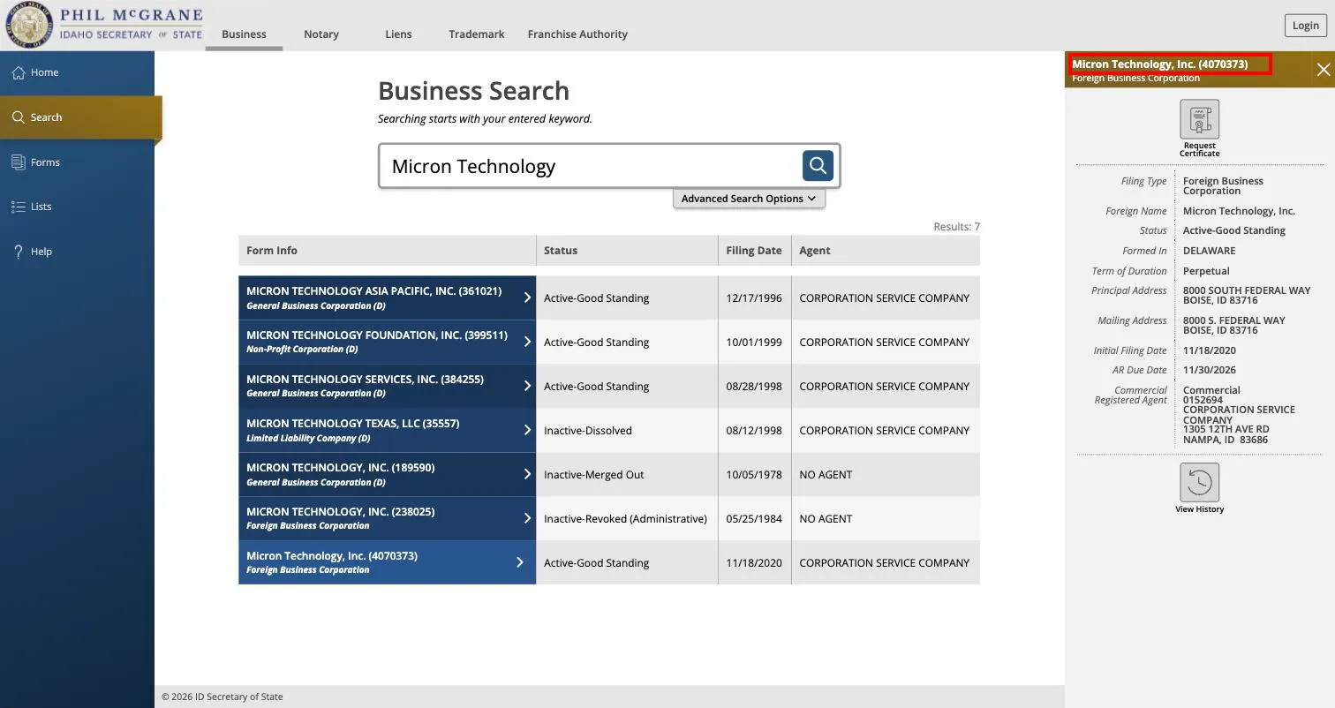Click the Agent column header
The width and height of the screenshot is (1335, 708).
pos(886,251)
